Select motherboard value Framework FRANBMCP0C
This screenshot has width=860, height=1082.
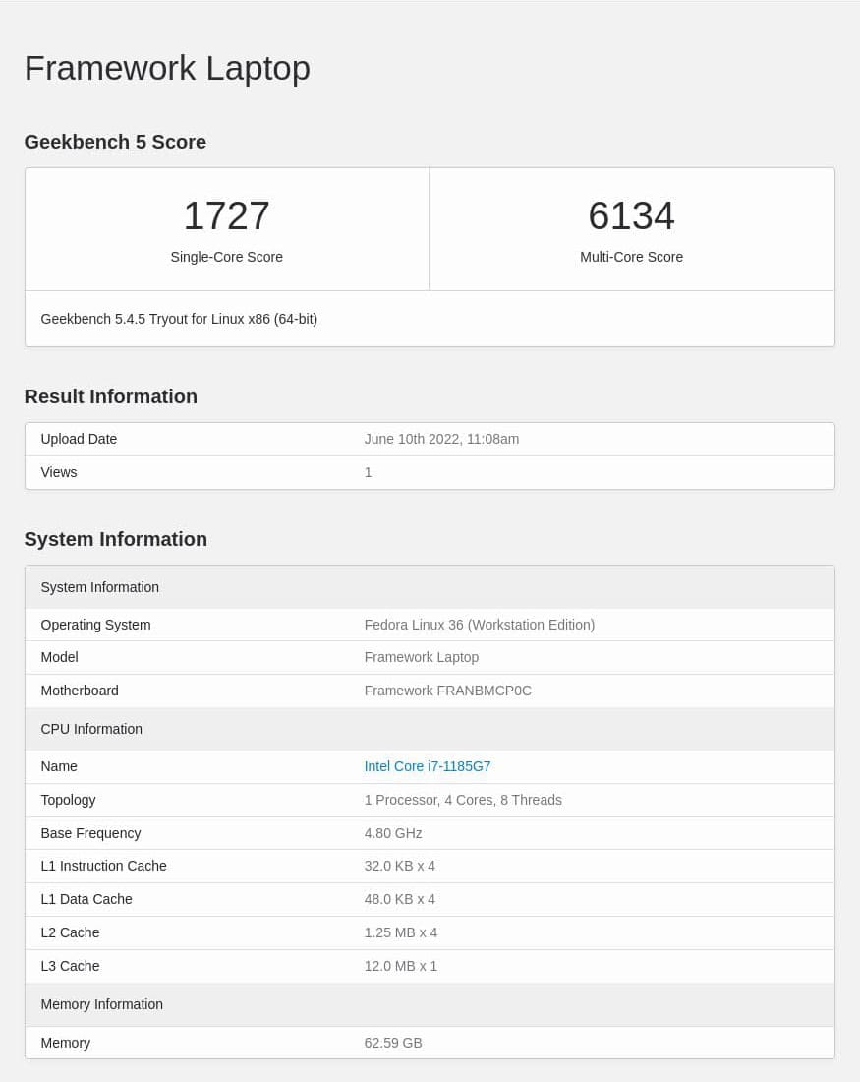click(x=447, y=691)
